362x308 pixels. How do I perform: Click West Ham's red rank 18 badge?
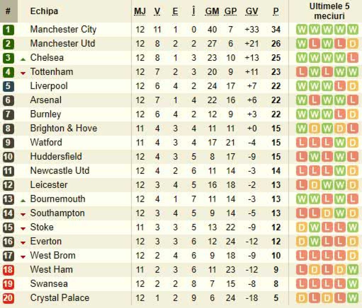click(8, 269)
